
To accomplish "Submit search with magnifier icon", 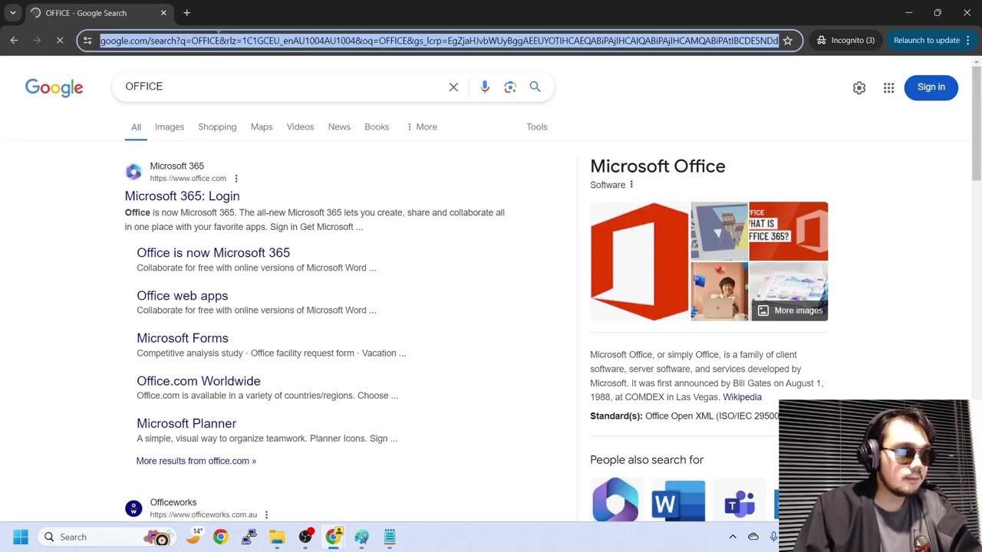I will (535, 87).
